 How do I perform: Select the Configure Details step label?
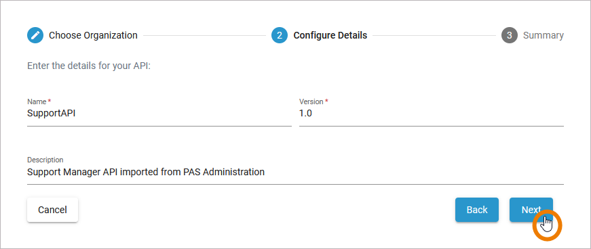pyautogui.click(x=330, y=36)
